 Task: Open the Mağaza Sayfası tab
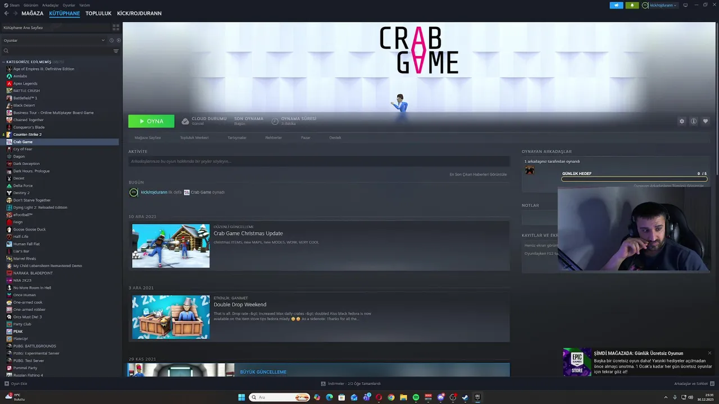[148, 137]
